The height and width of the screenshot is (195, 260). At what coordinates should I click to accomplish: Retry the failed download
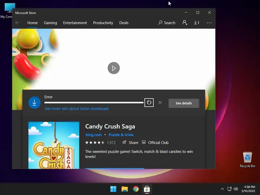tap(149, 103)
